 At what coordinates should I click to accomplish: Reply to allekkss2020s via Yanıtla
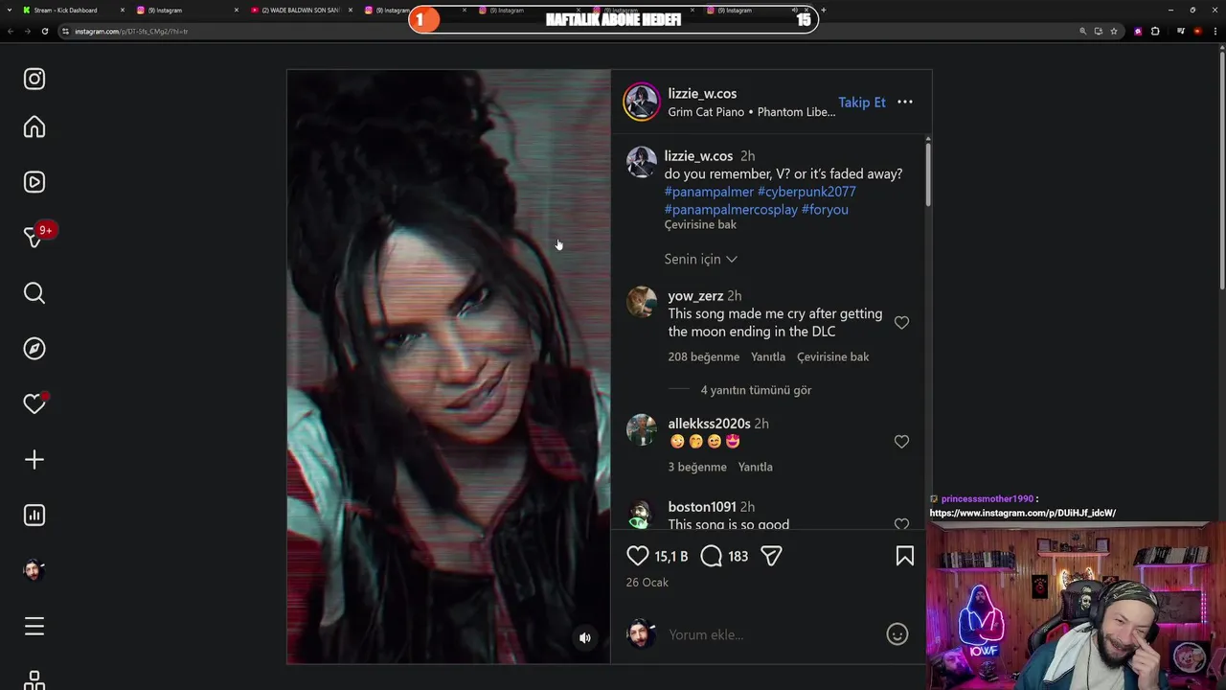[756, 467]
